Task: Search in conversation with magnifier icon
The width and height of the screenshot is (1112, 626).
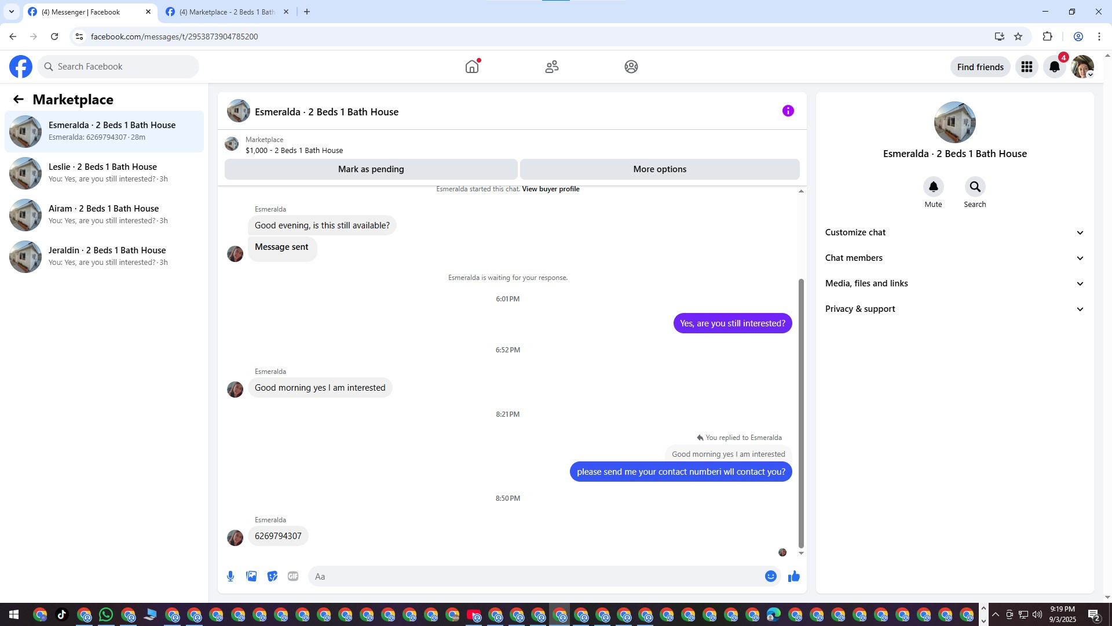Action: coord(975,187)
